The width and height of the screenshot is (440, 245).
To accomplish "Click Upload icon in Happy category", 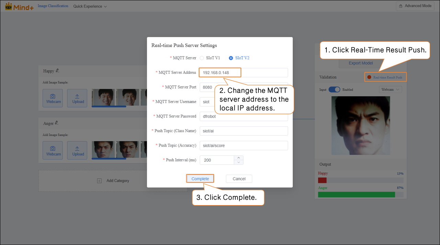I will (x=77, y=97).
